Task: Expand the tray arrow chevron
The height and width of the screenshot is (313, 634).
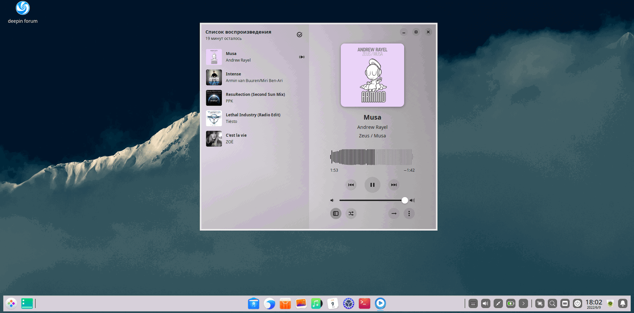Action: pos(523,303)
